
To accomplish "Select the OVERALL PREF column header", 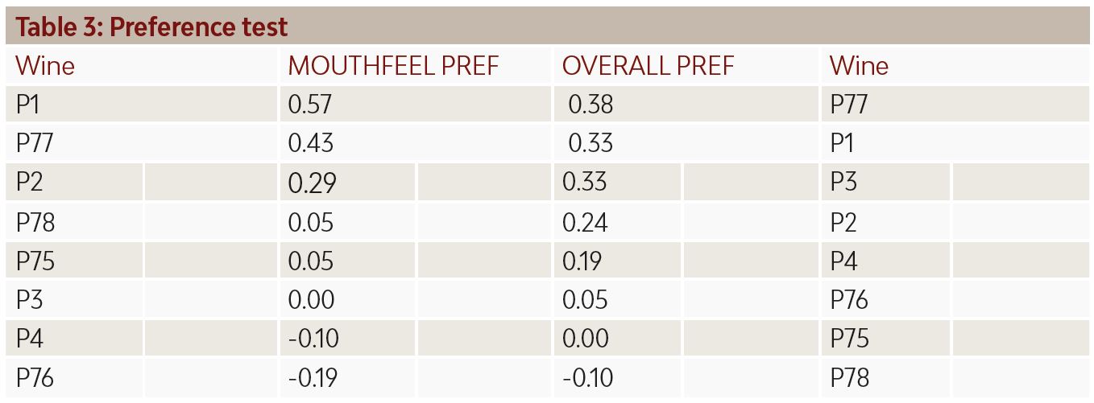I will [x=649, y=66].
